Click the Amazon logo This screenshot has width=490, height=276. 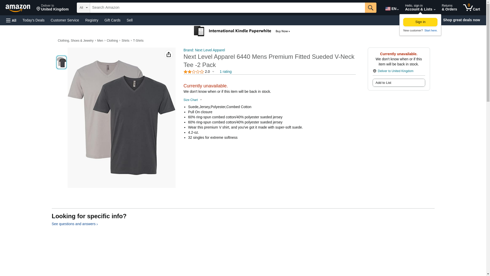tap(18, 8)
